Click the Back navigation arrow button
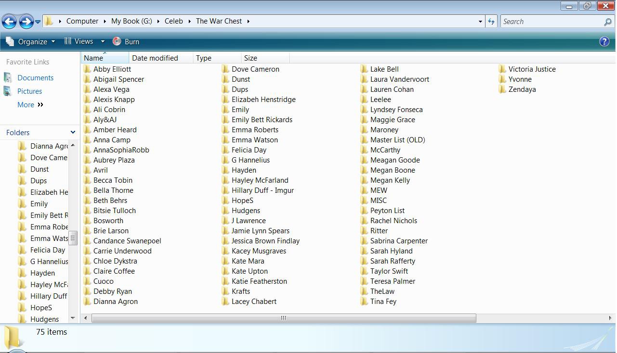 click(x=9, y=21)
